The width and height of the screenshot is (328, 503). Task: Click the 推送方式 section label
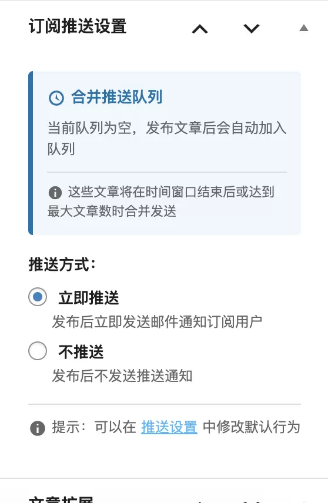click(62, 264)
